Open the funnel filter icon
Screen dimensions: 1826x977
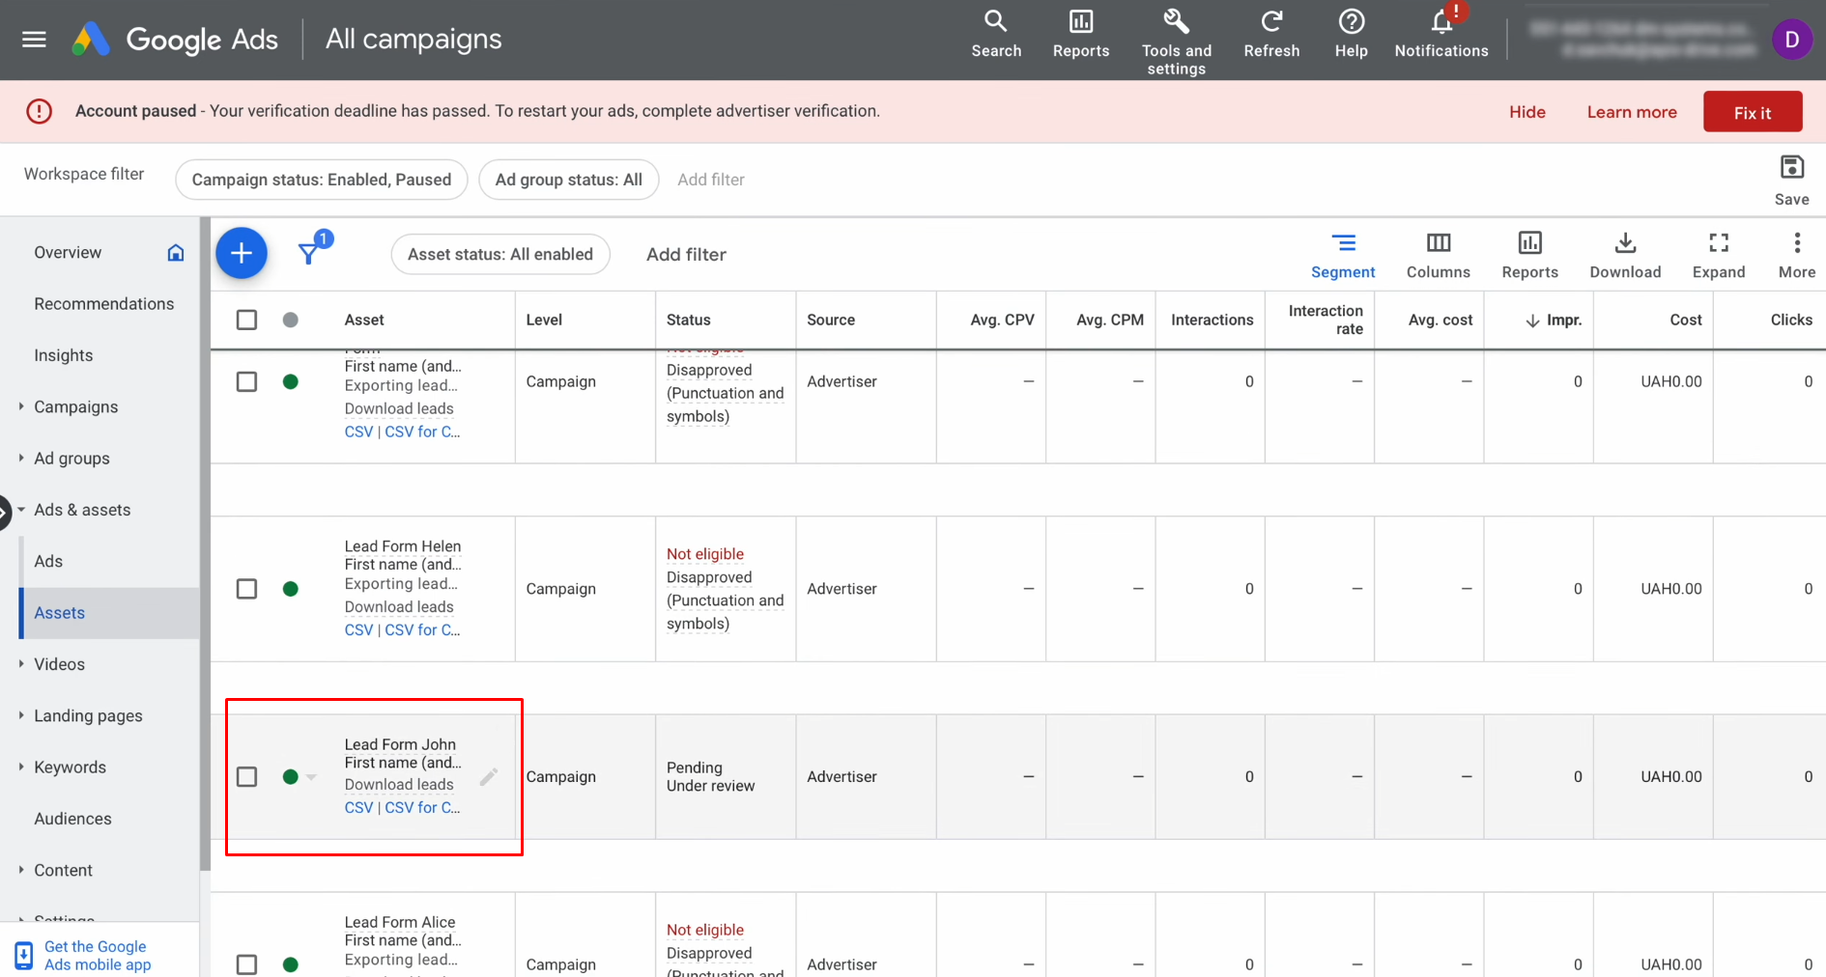point(308,254)
